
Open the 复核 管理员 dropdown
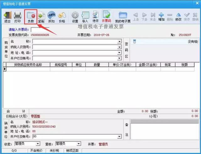point(79,144)
